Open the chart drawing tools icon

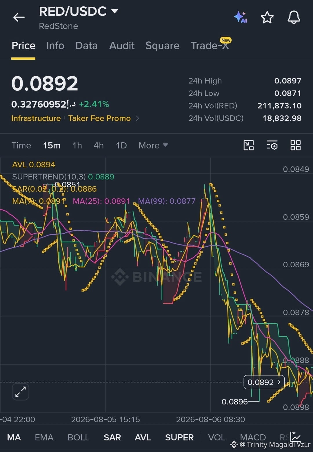click(249, 145)
